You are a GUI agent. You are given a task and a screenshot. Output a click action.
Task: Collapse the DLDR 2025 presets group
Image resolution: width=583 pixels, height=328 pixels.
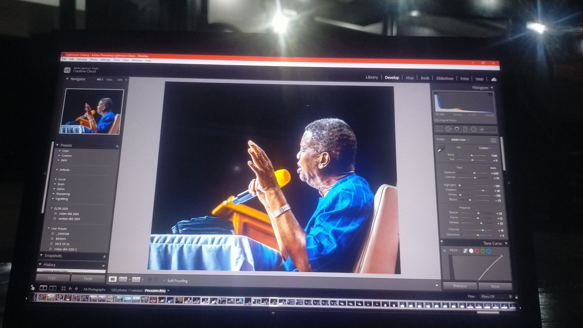[51, 208]
